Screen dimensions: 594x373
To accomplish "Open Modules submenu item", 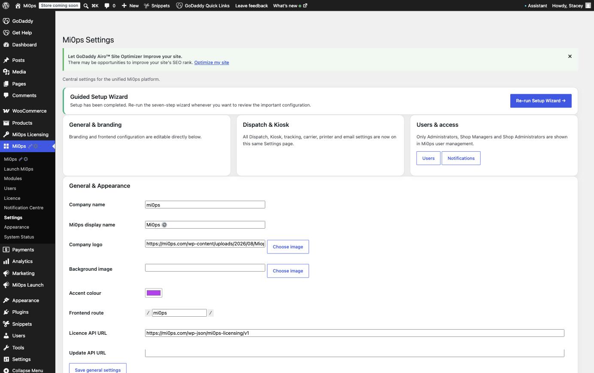I will (13, 178).
